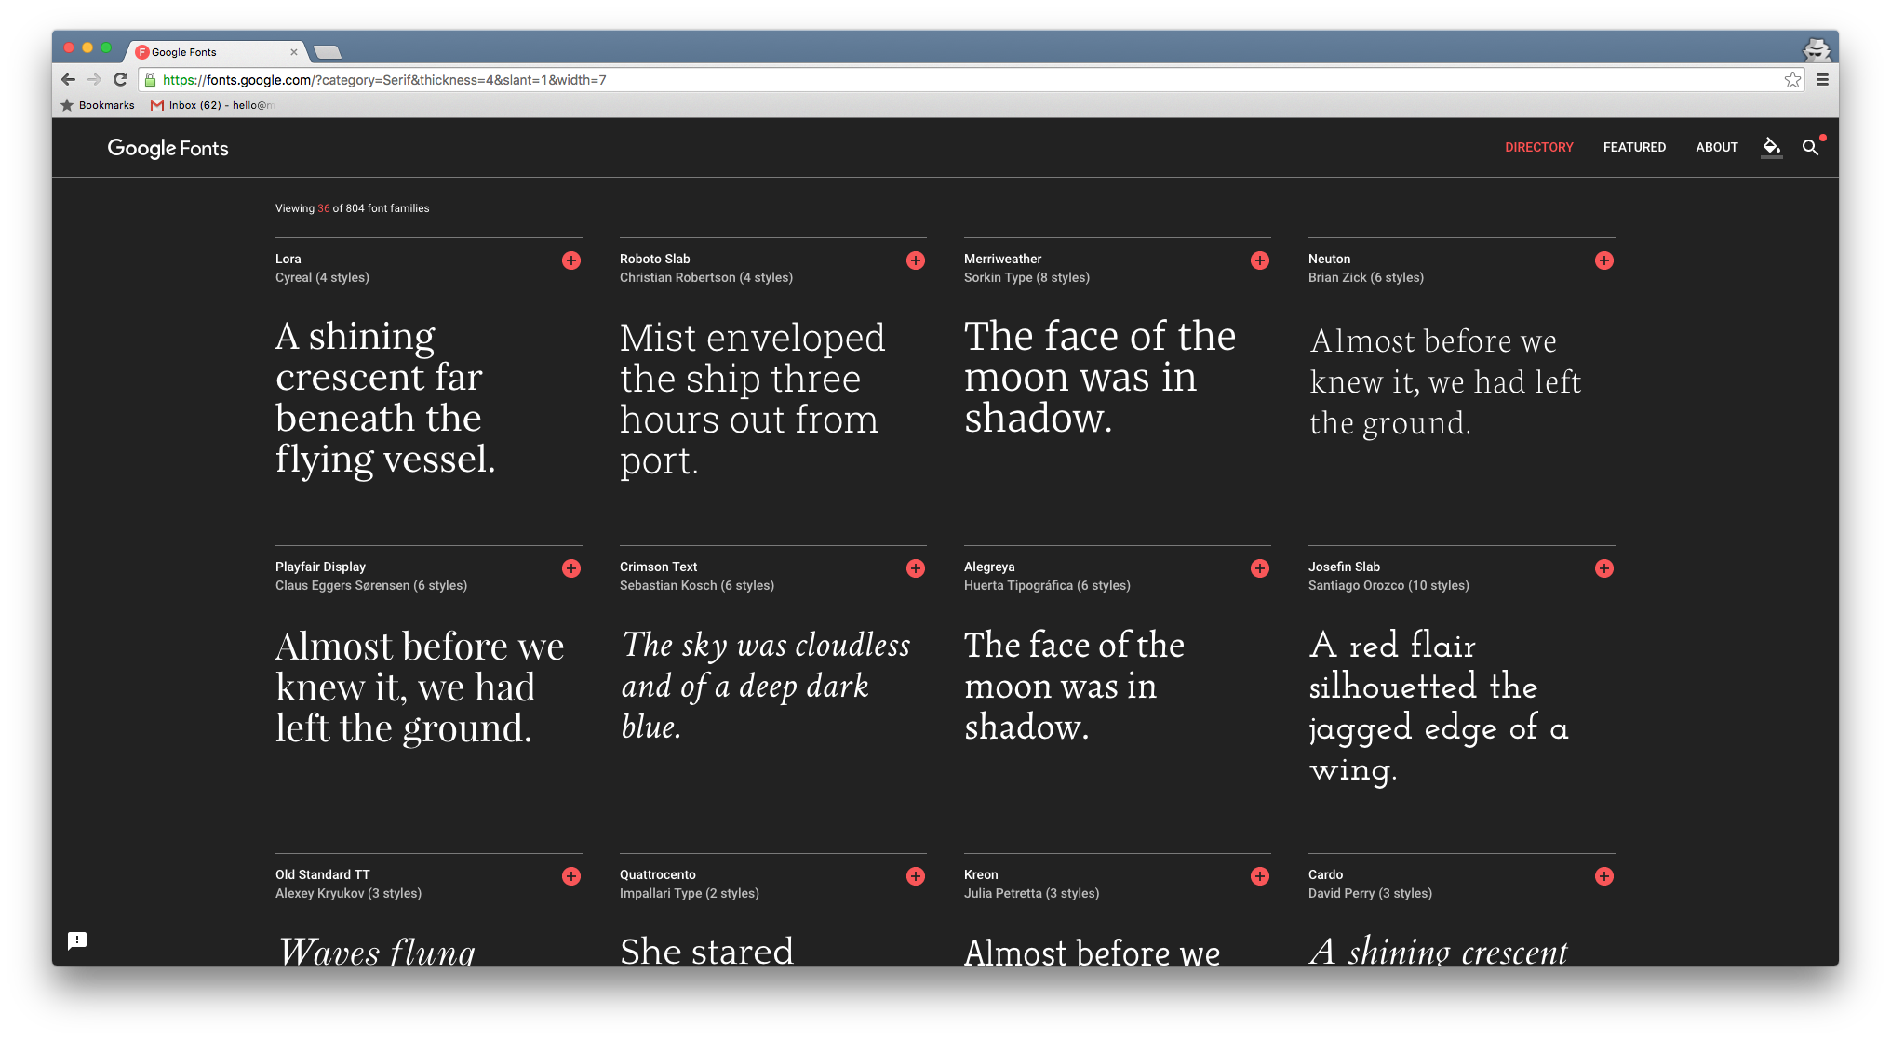1891x1040 pixels.
Task: Open the Quattrocento font name
Action: [x=658, y=874]
